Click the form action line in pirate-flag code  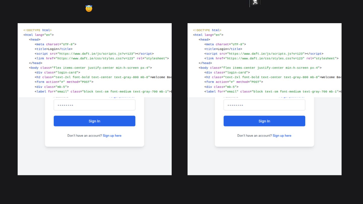pyautogui.click(x=234, y=82)
